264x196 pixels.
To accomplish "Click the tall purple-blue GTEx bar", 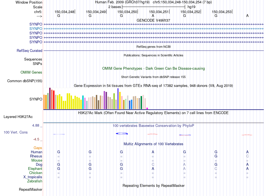I will coord(118,99).
